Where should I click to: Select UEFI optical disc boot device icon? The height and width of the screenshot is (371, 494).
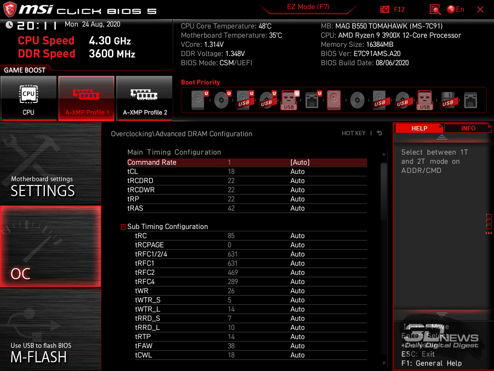coord(222,100)
